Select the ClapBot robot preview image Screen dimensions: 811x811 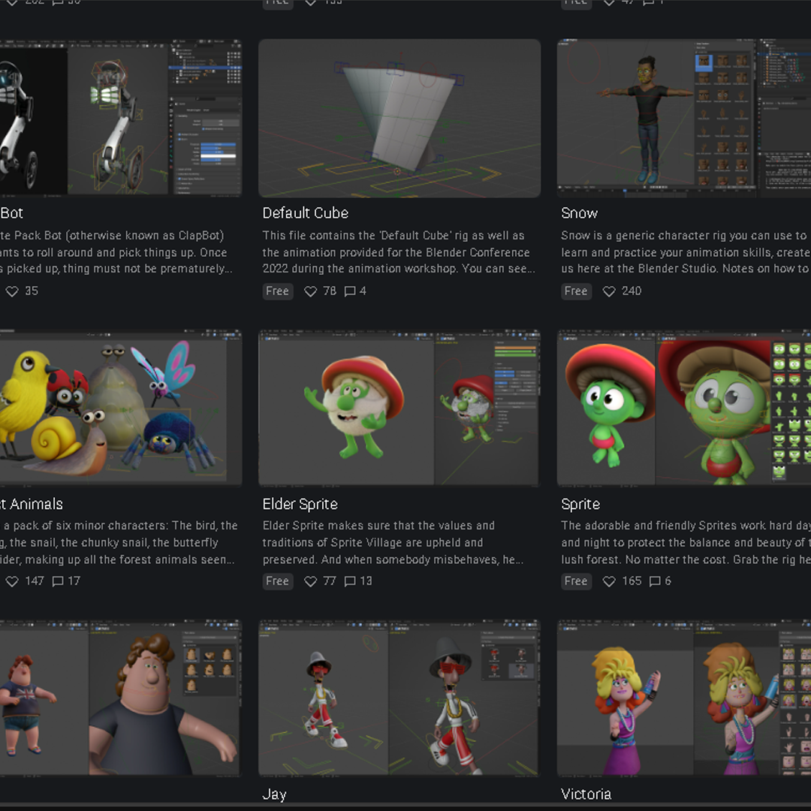coord(120,118)
